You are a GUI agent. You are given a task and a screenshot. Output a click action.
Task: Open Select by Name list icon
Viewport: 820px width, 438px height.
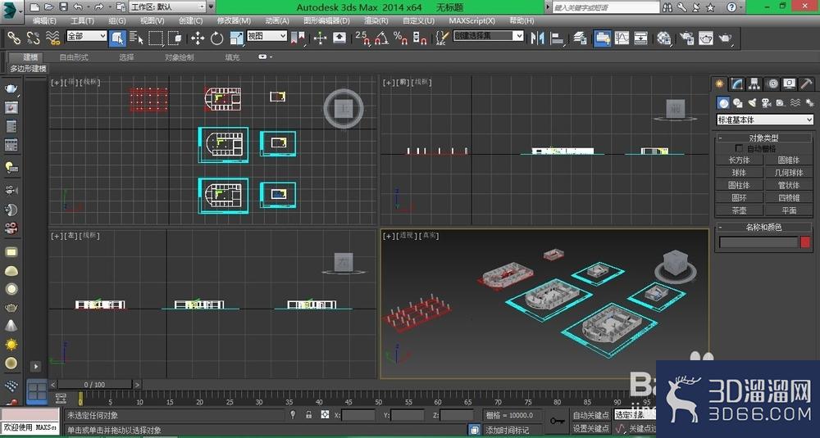pyautogui.click(x=136, y=38)
